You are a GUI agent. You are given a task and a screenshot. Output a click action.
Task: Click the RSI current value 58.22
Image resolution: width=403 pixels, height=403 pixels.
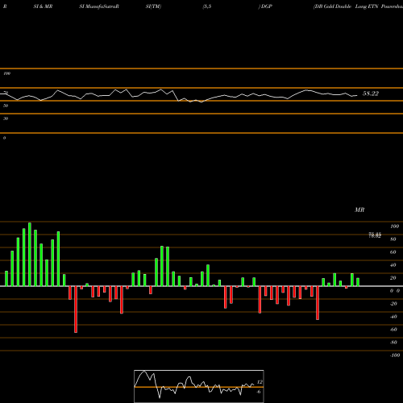371,93
